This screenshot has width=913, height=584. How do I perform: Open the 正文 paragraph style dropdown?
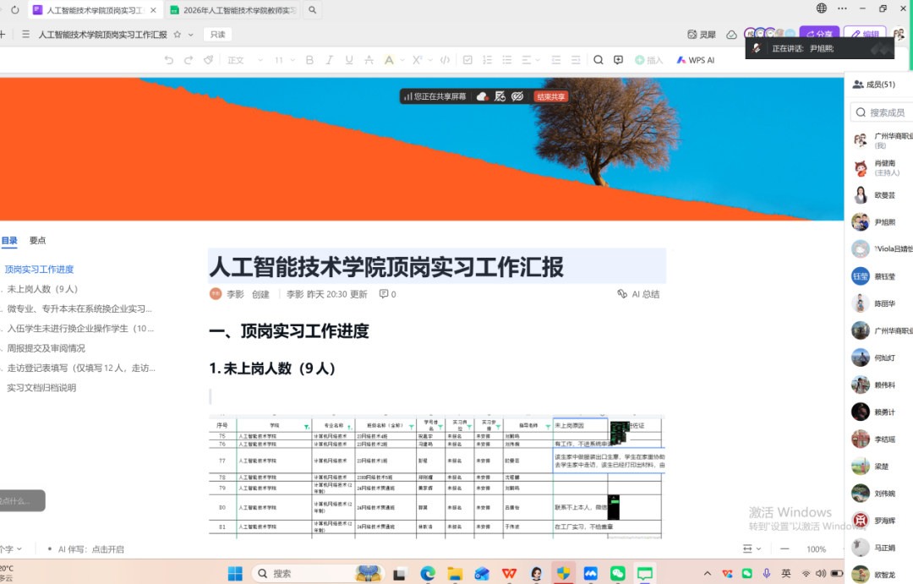coord(245,60)
